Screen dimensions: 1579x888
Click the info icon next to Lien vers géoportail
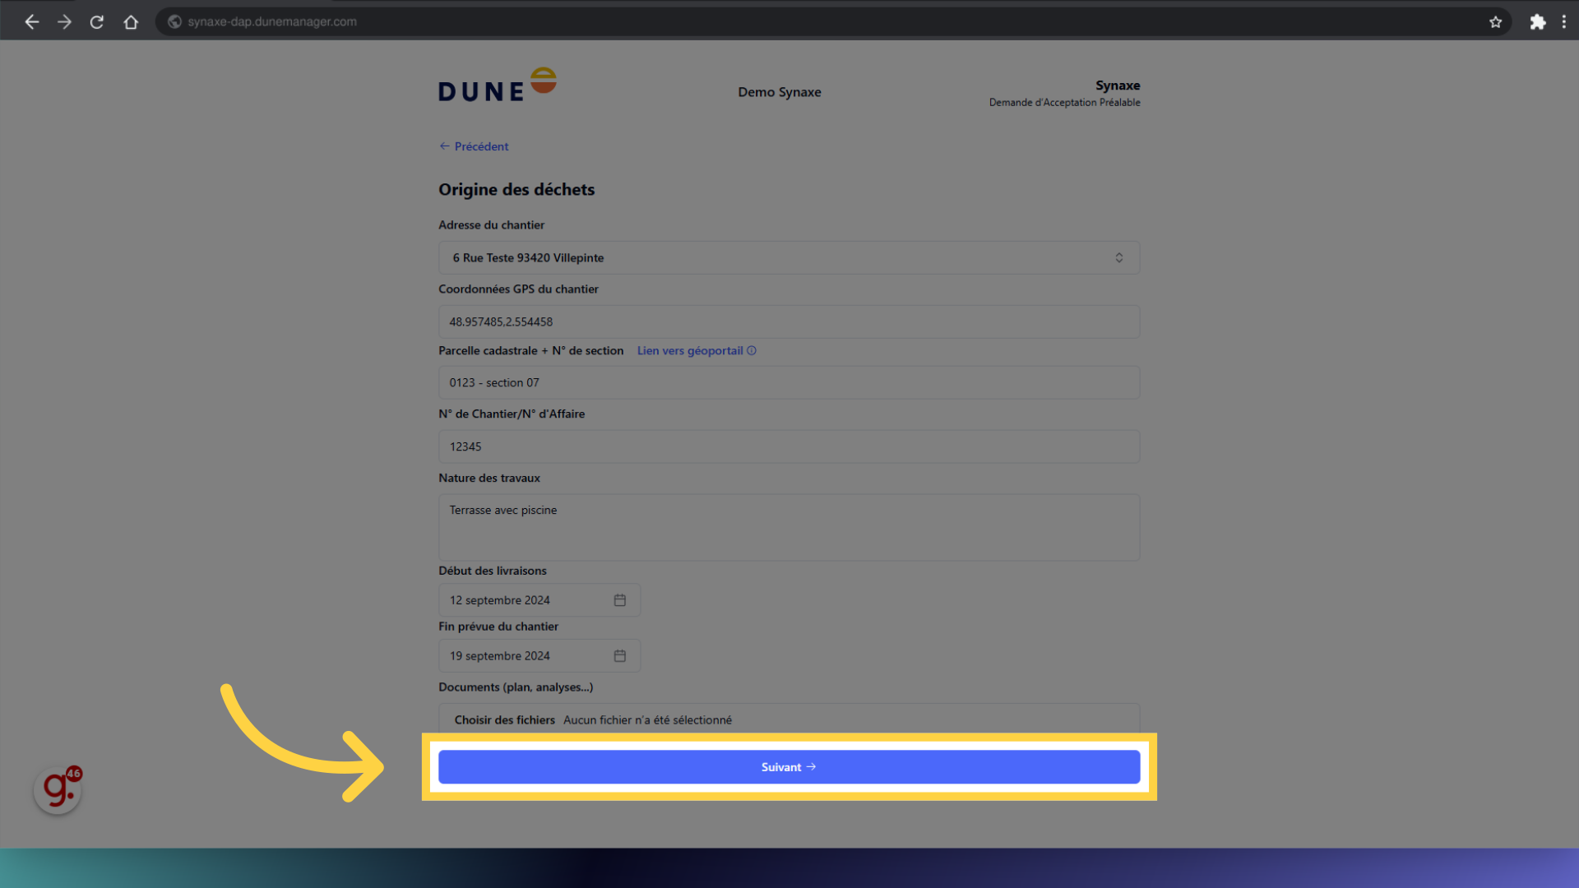pyautogui.click(x=752, y=350)
